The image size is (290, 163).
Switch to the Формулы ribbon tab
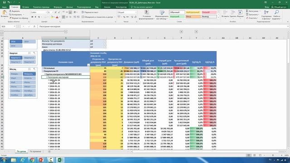point(58,7)
